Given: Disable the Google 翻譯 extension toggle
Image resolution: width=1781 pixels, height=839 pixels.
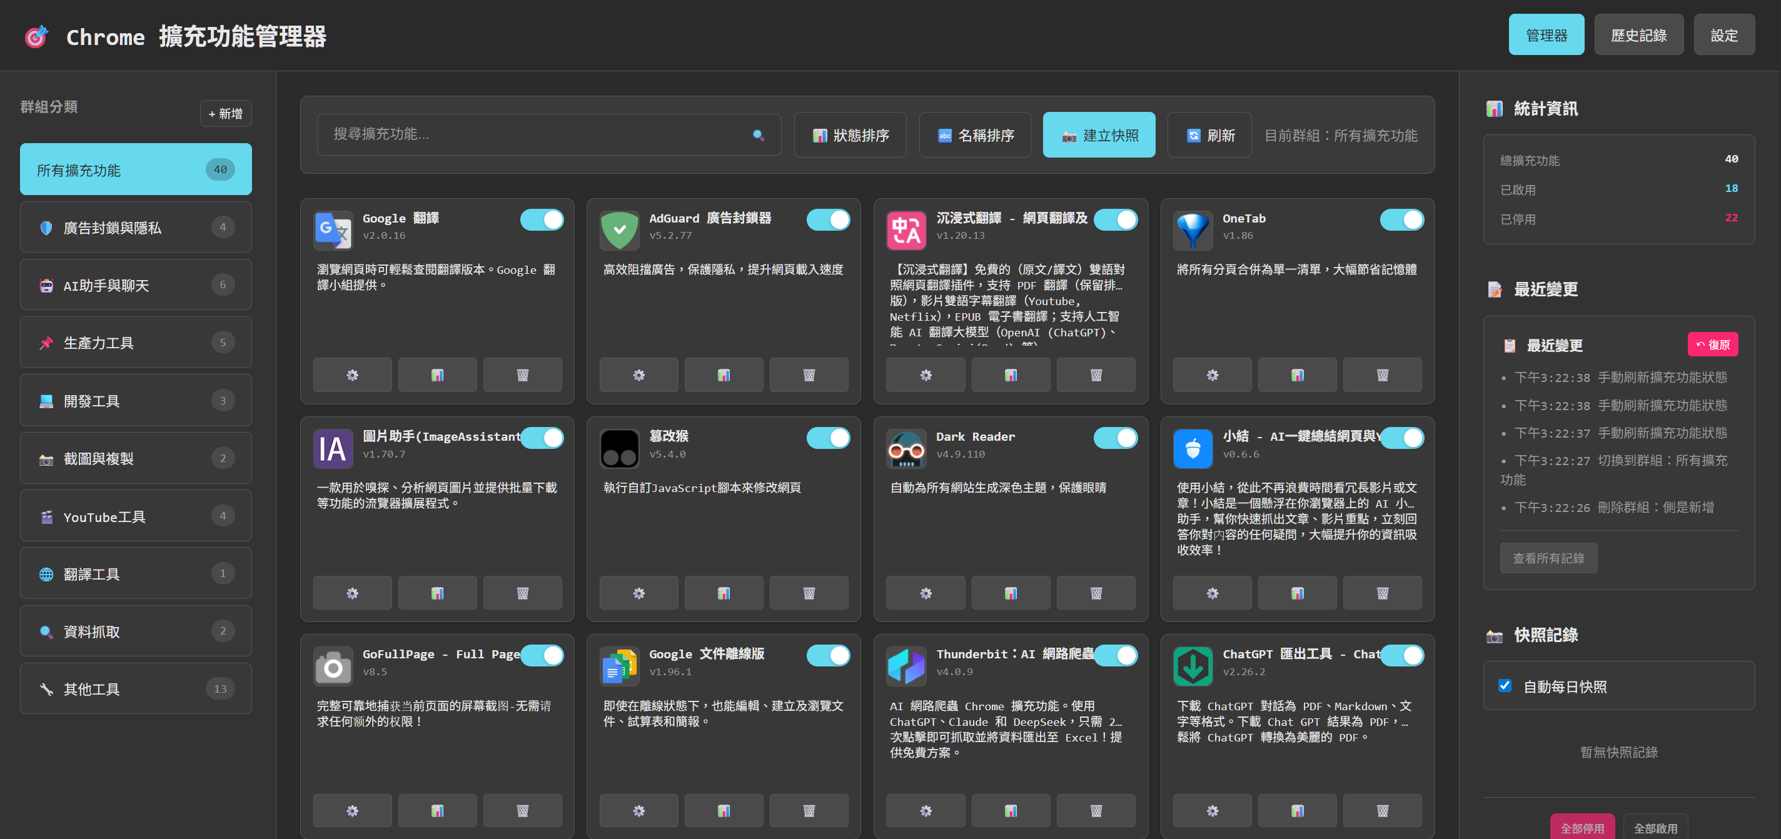Looking at the screenshot, I should (x=542, y=220).
